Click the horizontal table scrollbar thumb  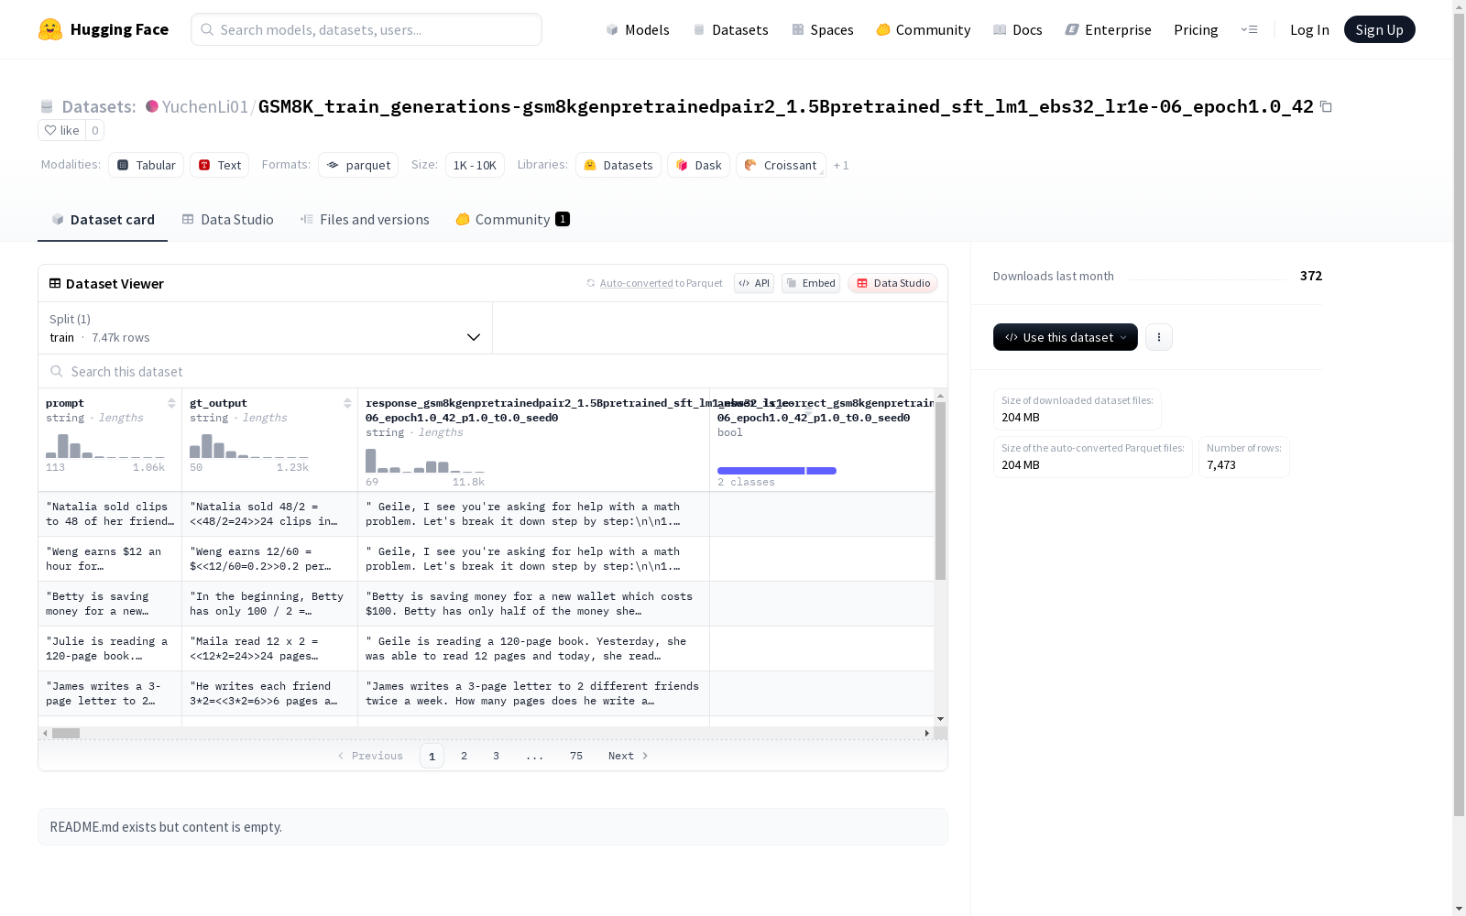66,733
